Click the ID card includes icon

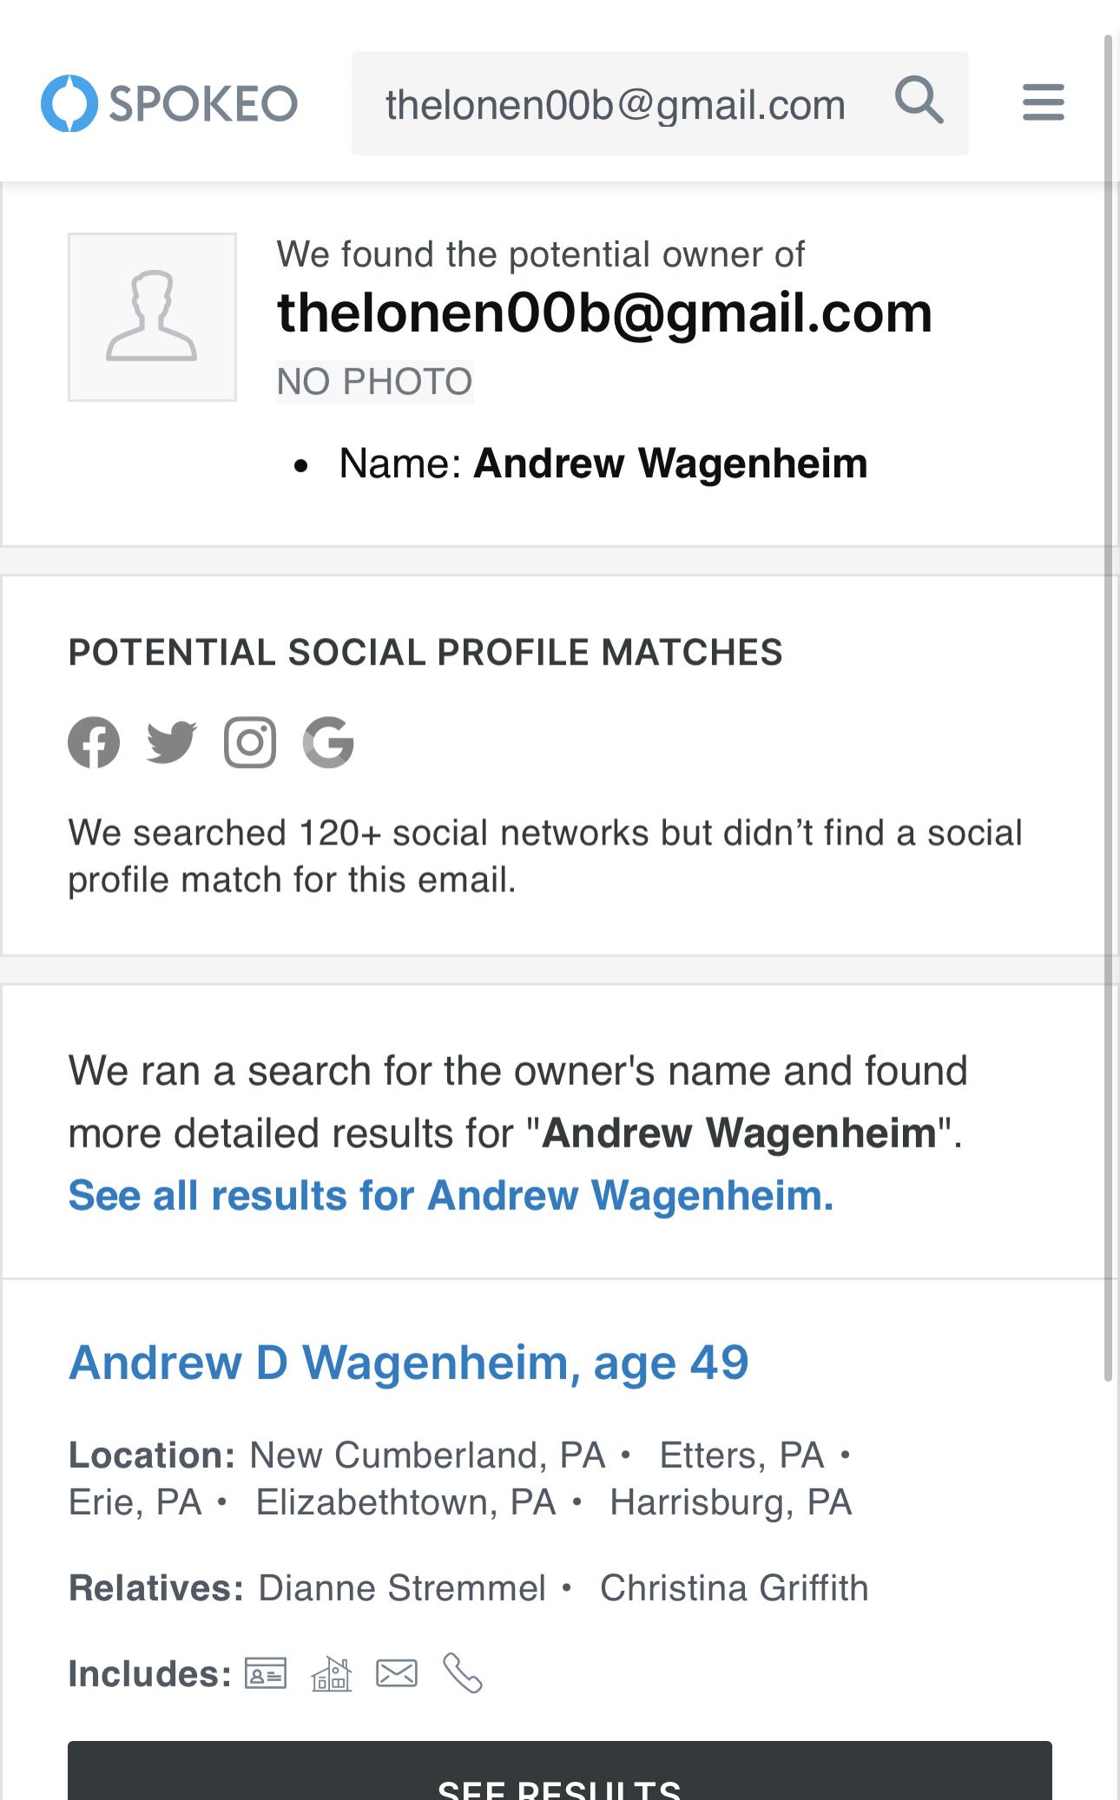point(266,1672)
